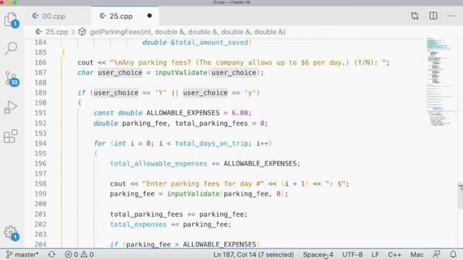This screenshot has width=463, height=260.
Task: Change the LF end-of-line setting
Action: (x=375, y=254)
